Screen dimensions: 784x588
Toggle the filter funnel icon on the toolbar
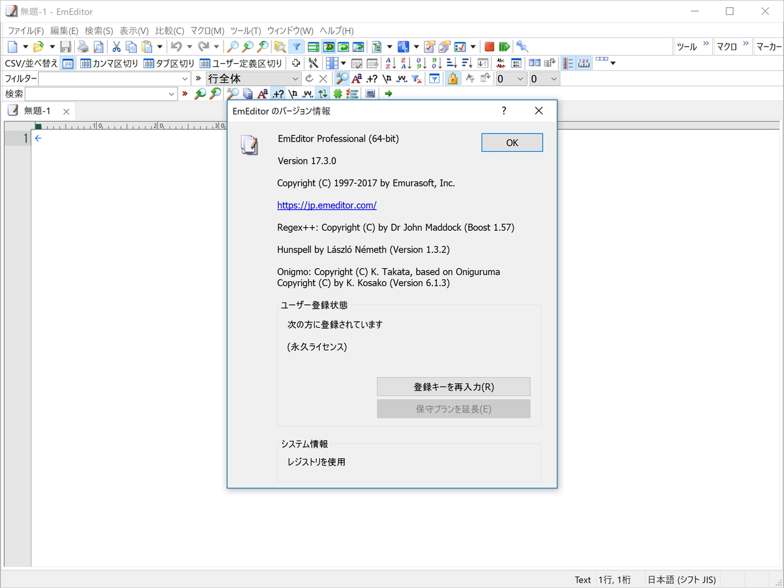click(296, 46)
